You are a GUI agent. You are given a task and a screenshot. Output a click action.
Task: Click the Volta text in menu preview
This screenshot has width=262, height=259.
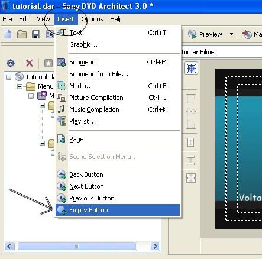click(x=250, y=198)
